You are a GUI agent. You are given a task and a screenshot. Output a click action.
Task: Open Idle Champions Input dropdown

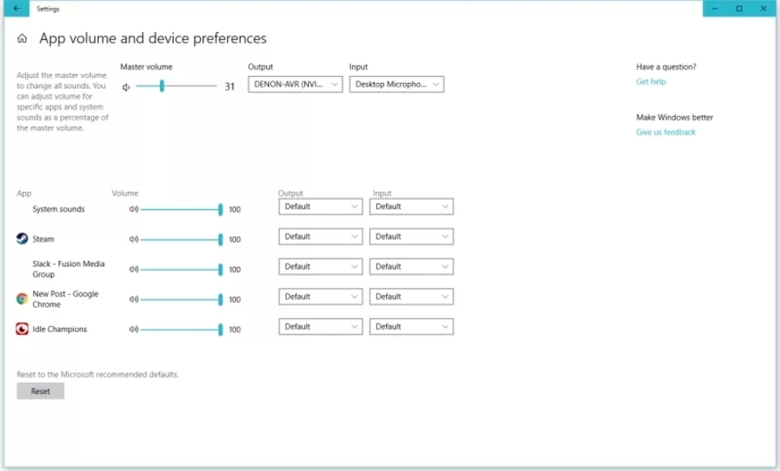[x=411, y=326]
